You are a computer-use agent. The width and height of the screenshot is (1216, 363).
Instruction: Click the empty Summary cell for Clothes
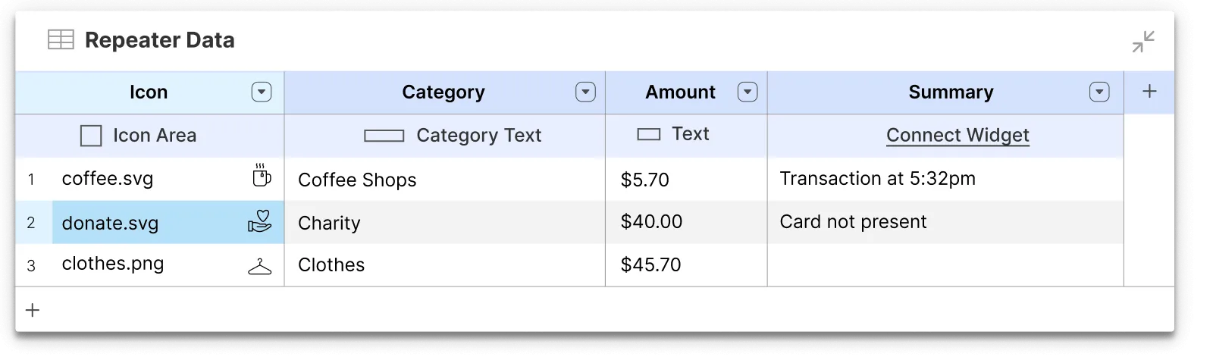945,264
